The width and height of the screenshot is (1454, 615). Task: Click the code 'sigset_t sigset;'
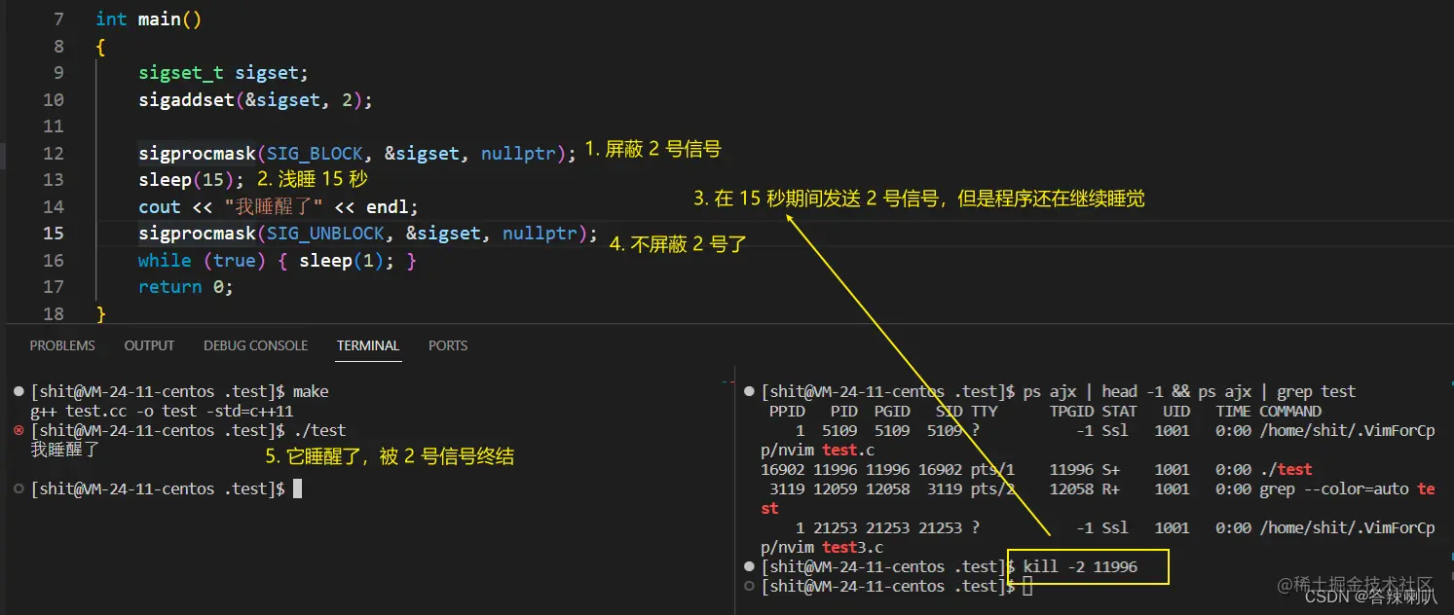pos(224,73)
